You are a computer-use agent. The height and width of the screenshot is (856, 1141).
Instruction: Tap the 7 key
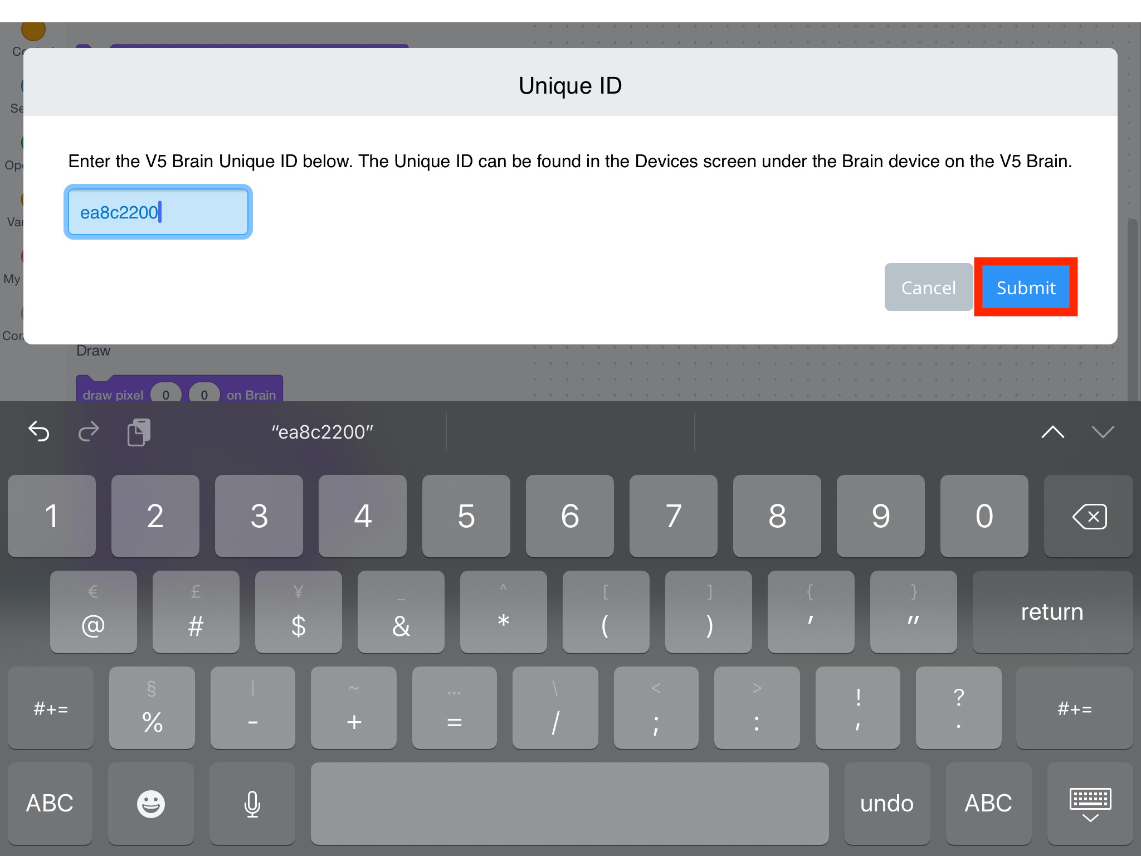click(674, 516)
